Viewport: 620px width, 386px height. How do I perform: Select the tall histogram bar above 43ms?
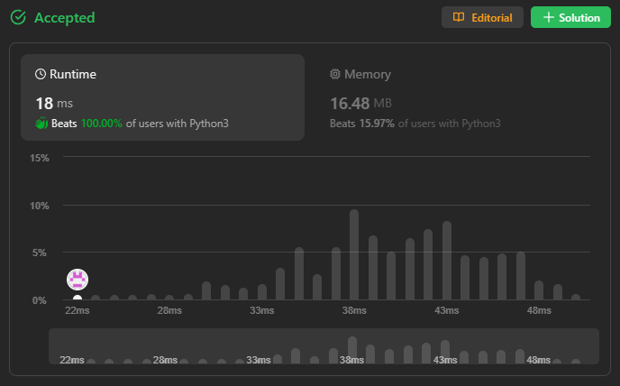coord(446,260)
